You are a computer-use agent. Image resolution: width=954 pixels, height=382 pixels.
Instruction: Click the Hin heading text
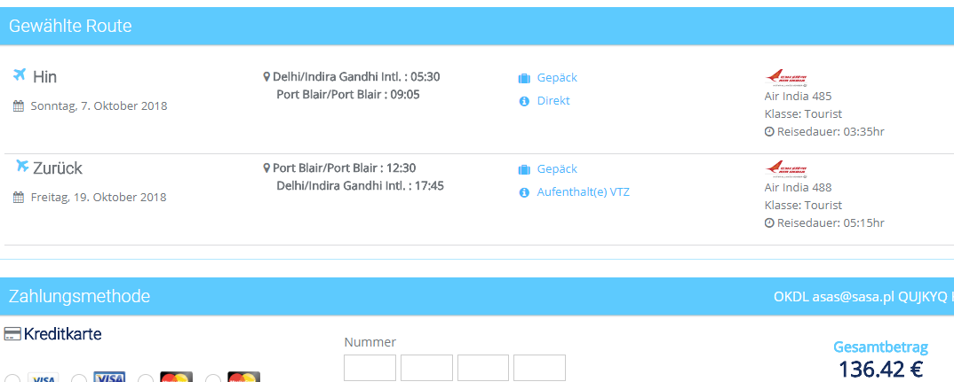[x=45, y=77]
